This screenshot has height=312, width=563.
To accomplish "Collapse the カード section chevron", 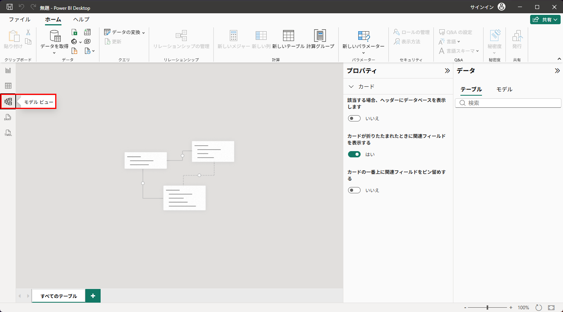I will [351, 86].
